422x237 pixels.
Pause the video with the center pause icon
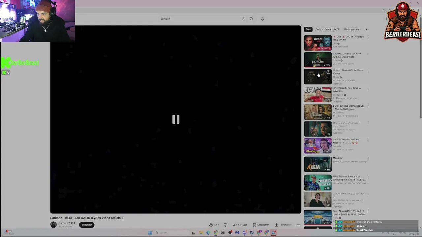(176, 119)
